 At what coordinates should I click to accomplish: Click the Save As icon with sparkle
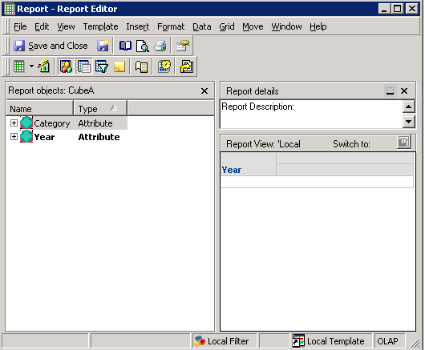click(103, 46)
